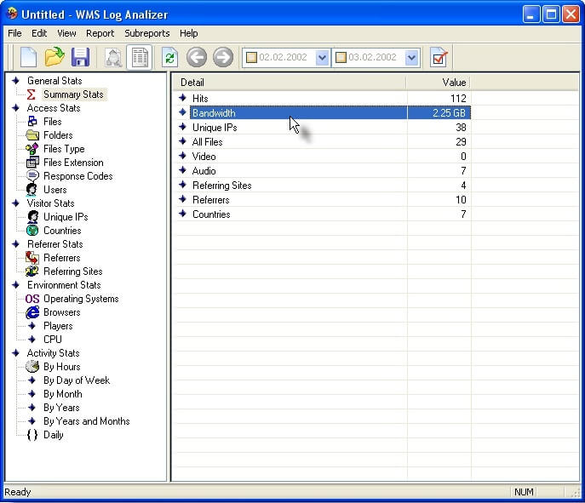Select the Countries globe icon in tree
This screenshot has width=585, height=503.
tap(32, 231)
